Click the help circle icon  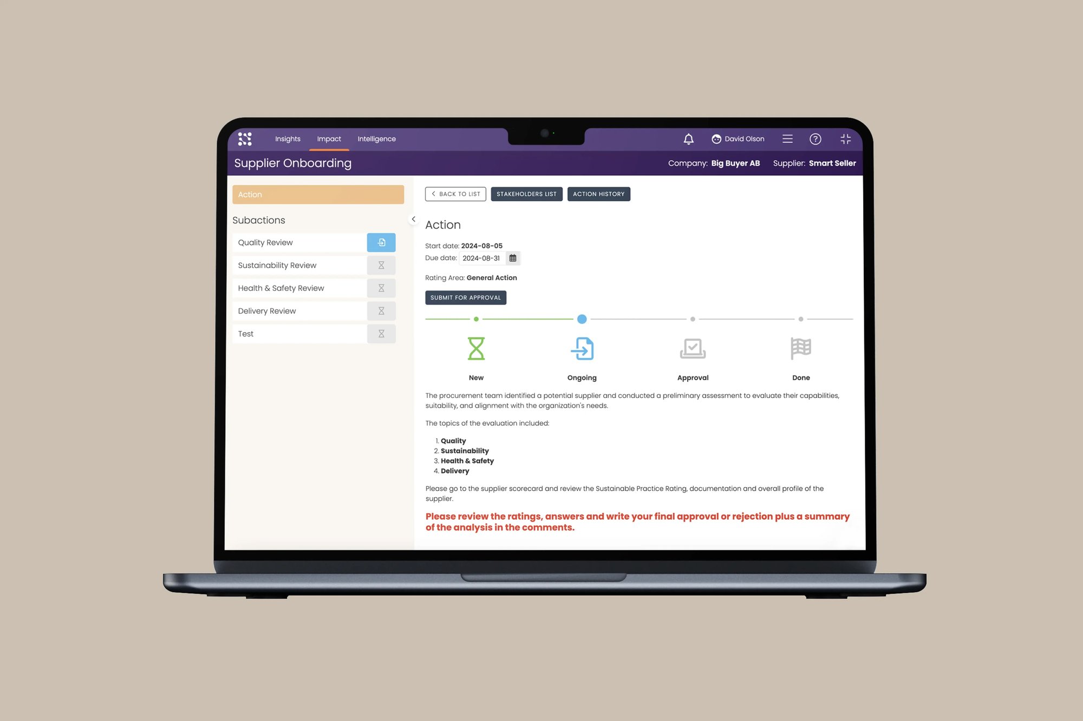coord(815,138)
